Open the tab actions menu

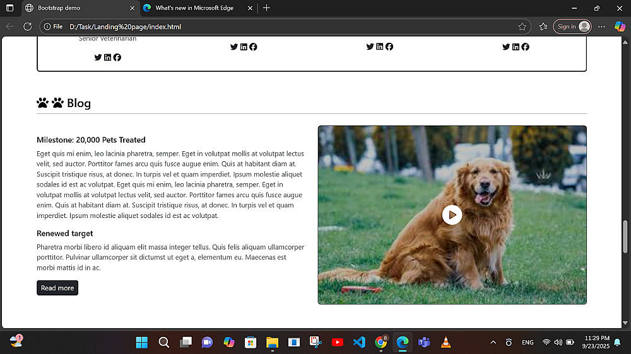click(x=9, y=8)
